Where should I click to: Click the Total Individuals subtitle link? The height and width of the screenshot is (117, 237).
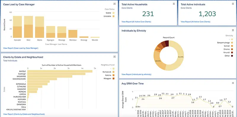coord(10,61)
